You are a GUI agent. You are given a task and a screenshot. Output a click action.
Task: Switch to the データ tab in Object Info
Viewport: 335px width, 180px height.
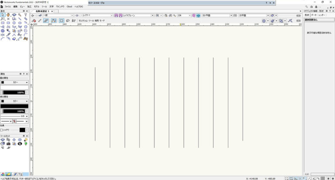[313, 15]
